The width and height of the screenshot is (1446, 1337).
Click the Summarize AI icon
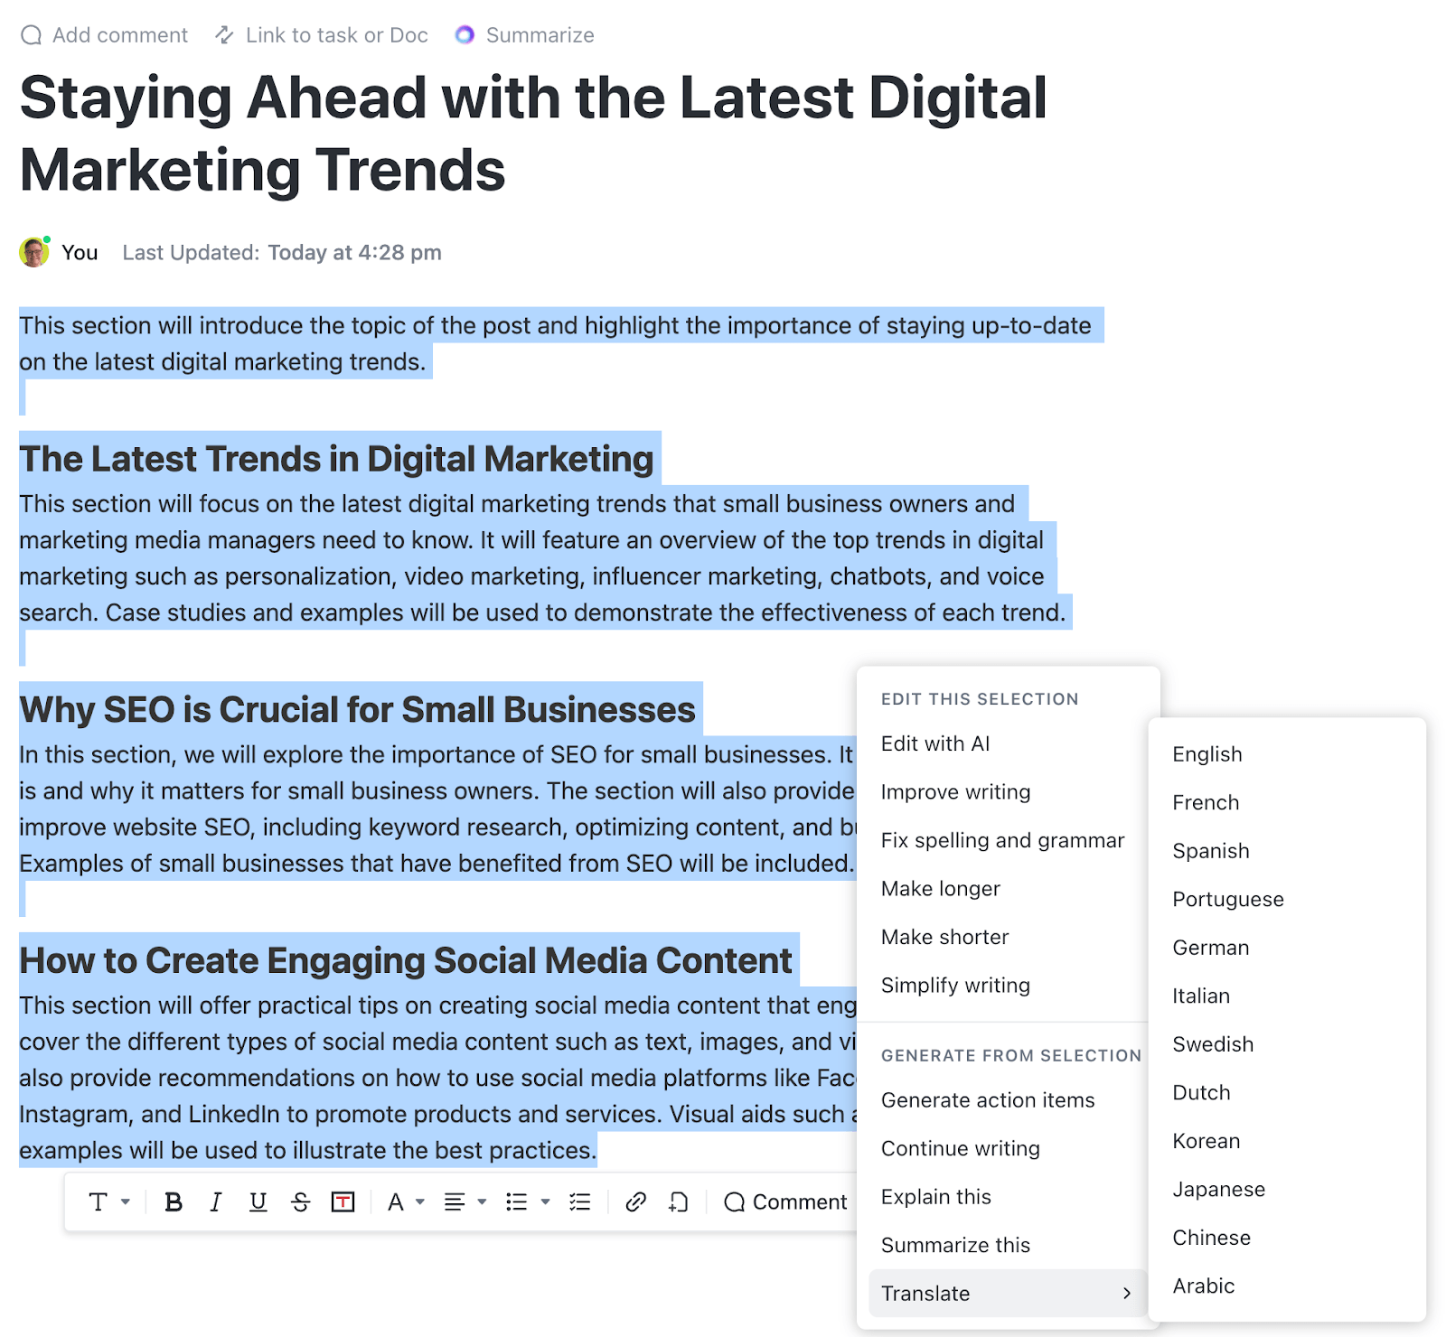[465, 35]
